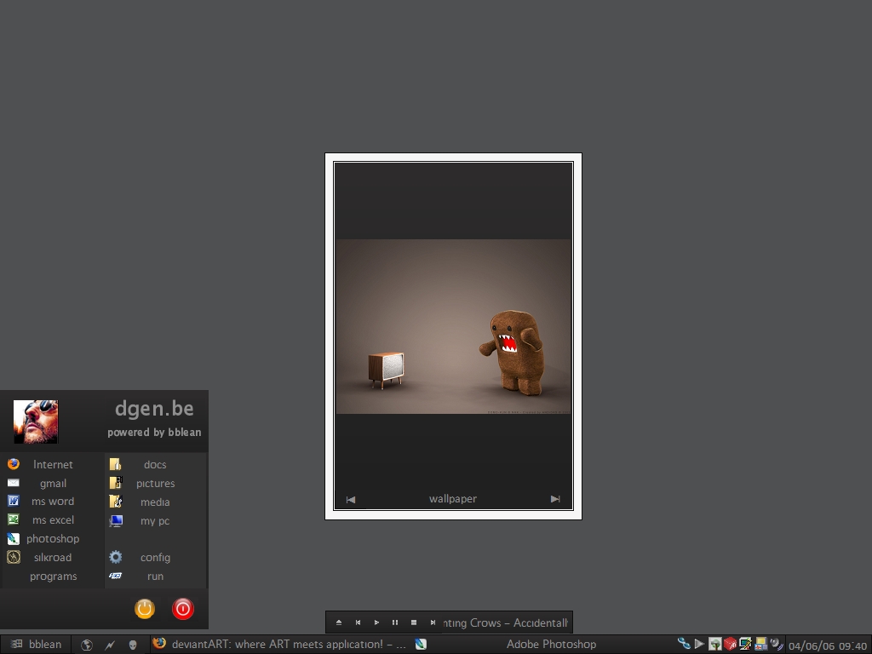Image resolution: width=872 pixels, height=654 pixels.
Task: Launch Firefox via the Internet icon
Action: (x=14, y=464)
